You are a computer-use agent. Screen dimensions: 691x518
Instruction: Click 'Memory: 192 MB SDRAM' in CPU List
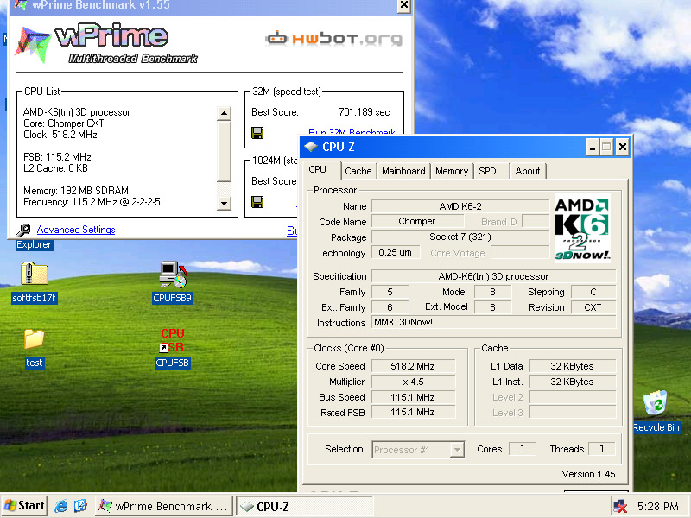click(x=76, y=191)
